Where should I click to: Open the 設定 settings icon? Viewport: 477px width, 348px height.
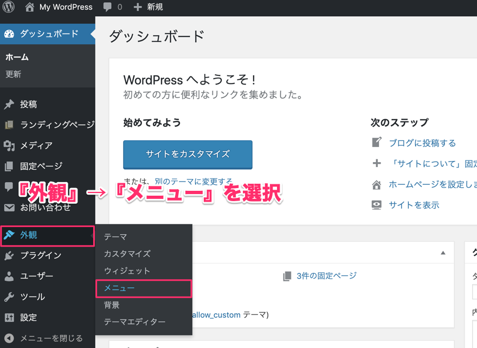tap(9, 318)
